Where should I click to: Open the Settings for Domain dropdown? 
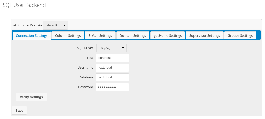tap(55, 25)
